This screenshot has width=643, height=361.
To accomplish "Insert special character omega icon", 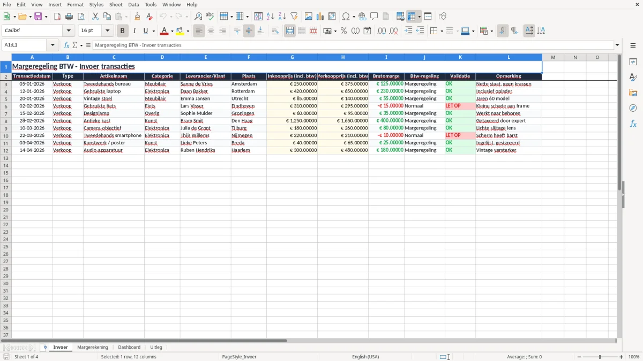I will coord(346,17).
